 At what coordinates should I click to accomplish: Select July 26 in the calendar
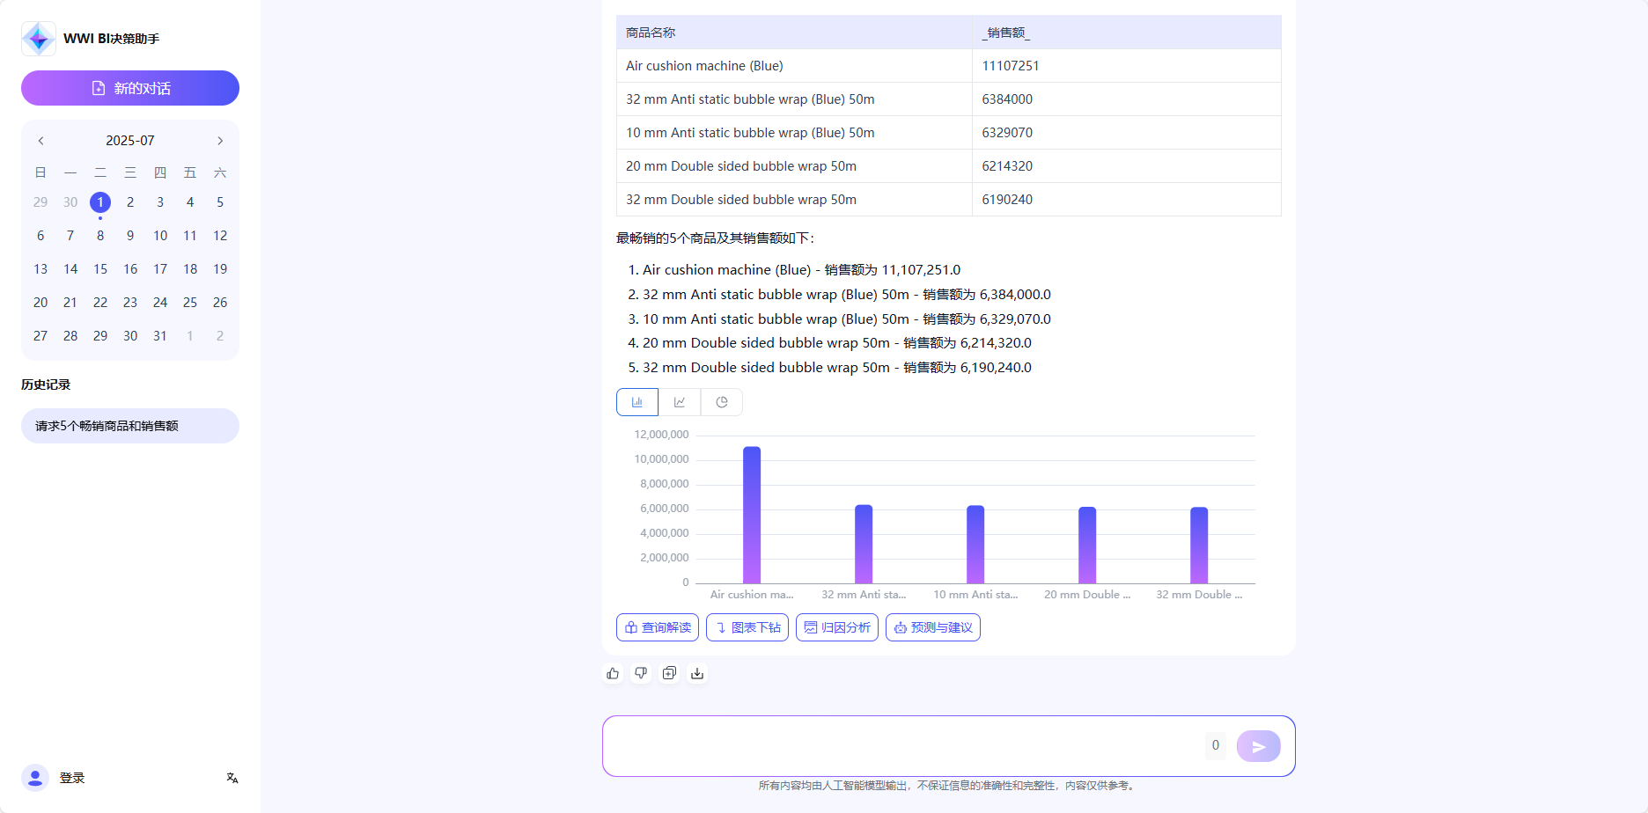pyautogui.click(x=220, y=303)
